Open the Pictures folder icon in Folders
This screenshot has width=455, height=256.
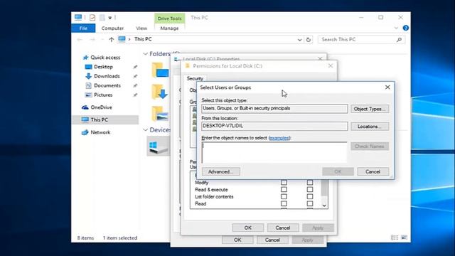(160, 114)
